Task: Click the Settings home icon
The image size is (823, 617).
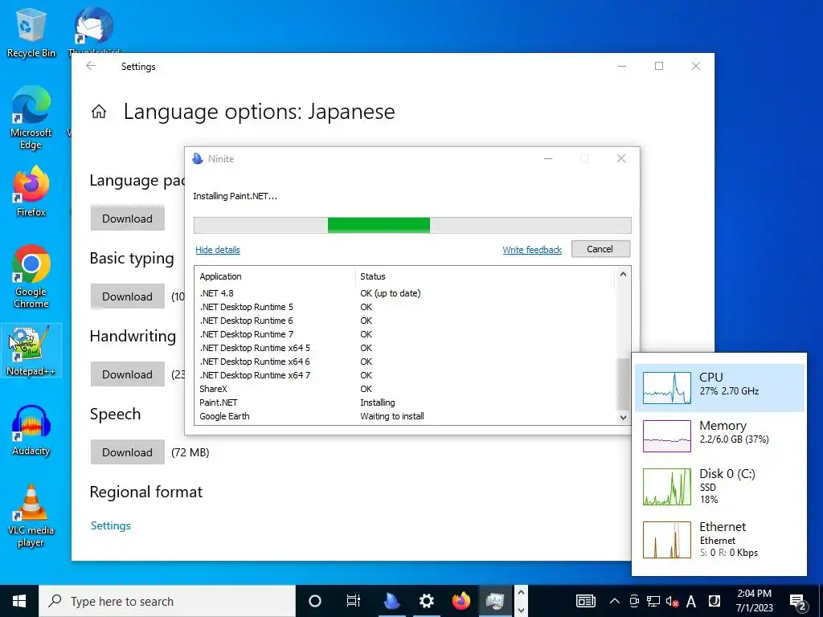Action: click(x=99, y=111)
